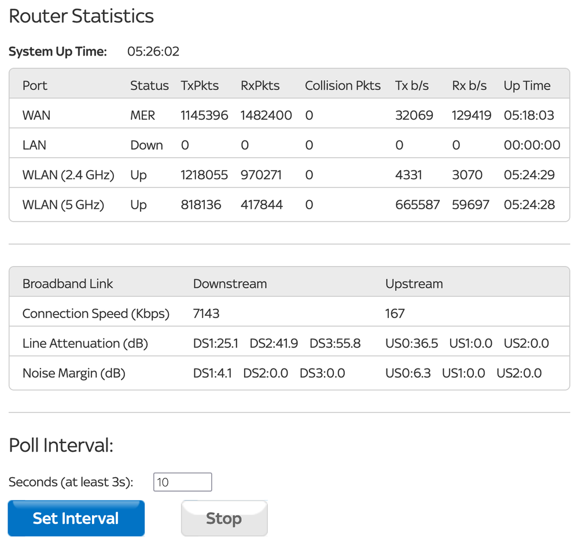
Task: Click the Set Interval button
Action: point(76,518)
